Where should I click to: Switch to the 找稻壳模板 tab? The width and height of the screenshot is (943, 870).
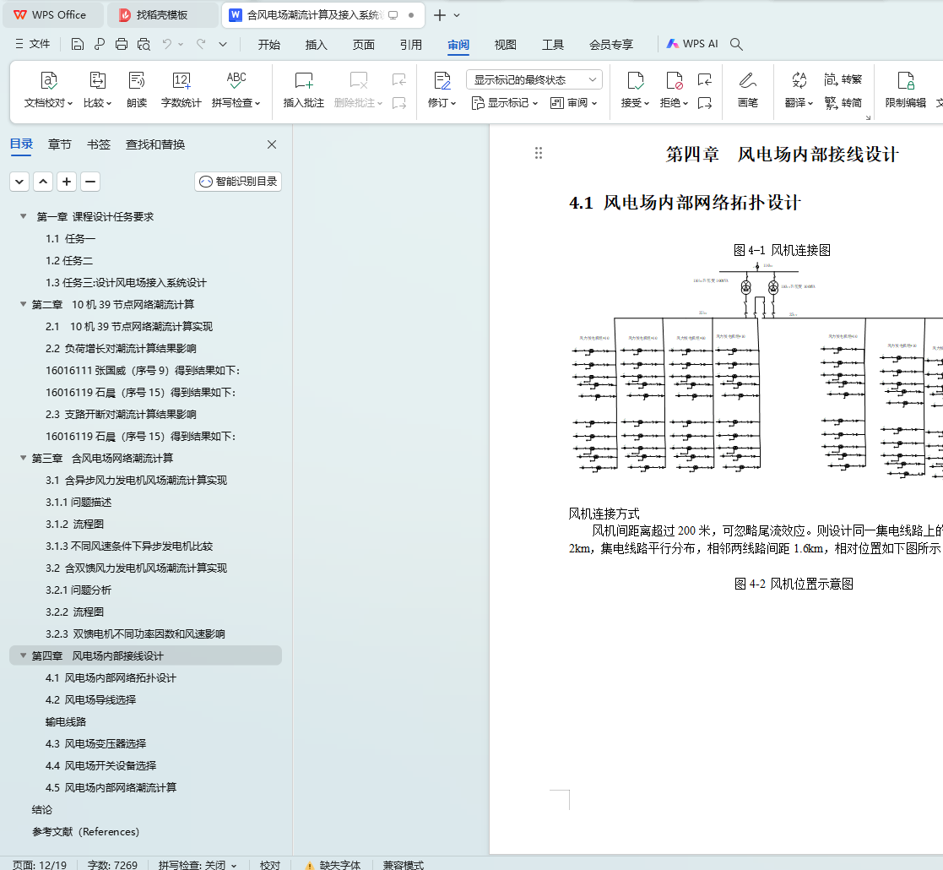point(162,15)
